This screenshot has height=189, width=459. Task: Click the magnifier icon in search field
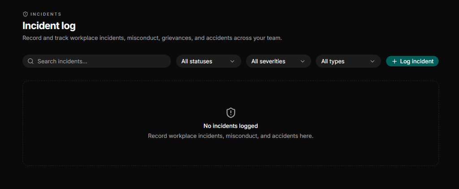tap(30, 61)
